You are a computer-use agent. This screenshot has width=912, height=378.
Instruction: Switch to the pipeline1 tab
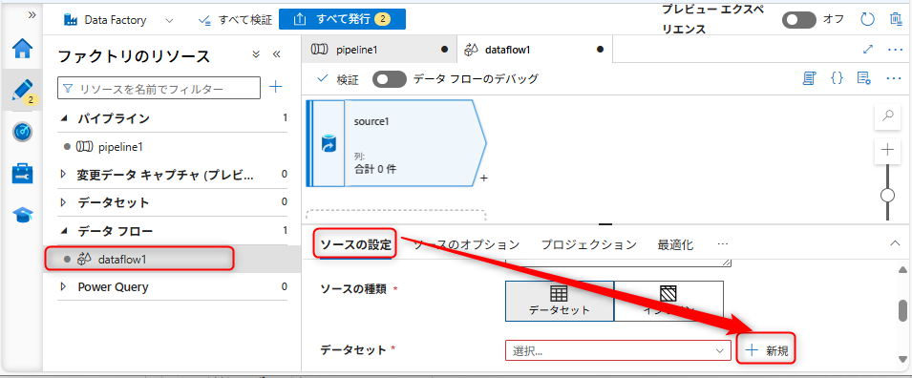point(378,50)
